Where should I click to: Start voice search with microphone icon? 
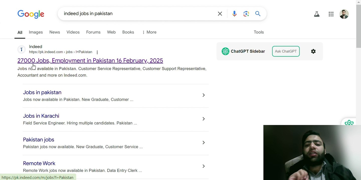pos(234,14)
